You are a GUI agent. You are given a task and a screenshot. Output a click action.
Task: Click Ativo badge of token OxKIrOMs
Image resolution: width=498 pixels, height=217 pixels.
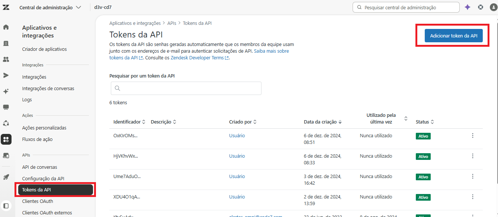pos(423,136)
